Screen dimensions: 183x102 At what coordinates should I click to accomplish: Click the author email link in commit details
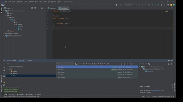click(x=156, y=91)
